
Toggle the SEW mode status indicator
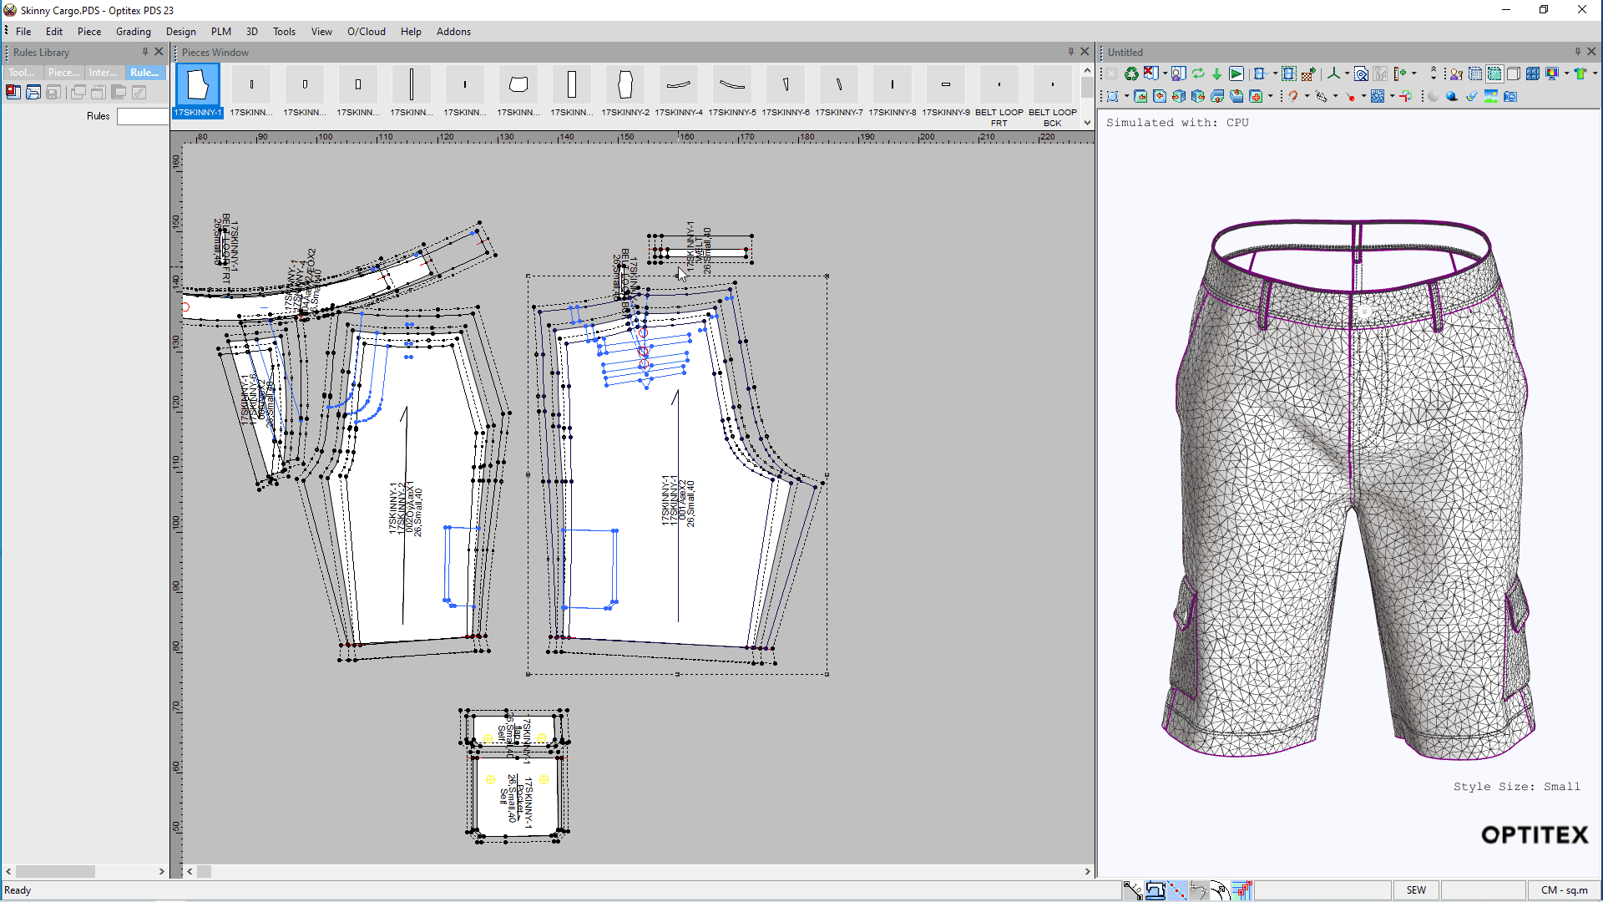click(x=1416, y=890)
